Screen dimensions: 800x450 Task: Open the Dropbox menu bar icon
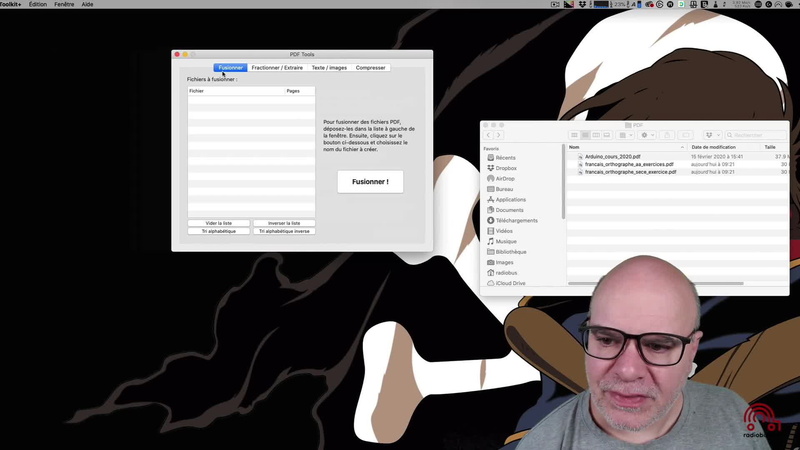pos(582,4)
